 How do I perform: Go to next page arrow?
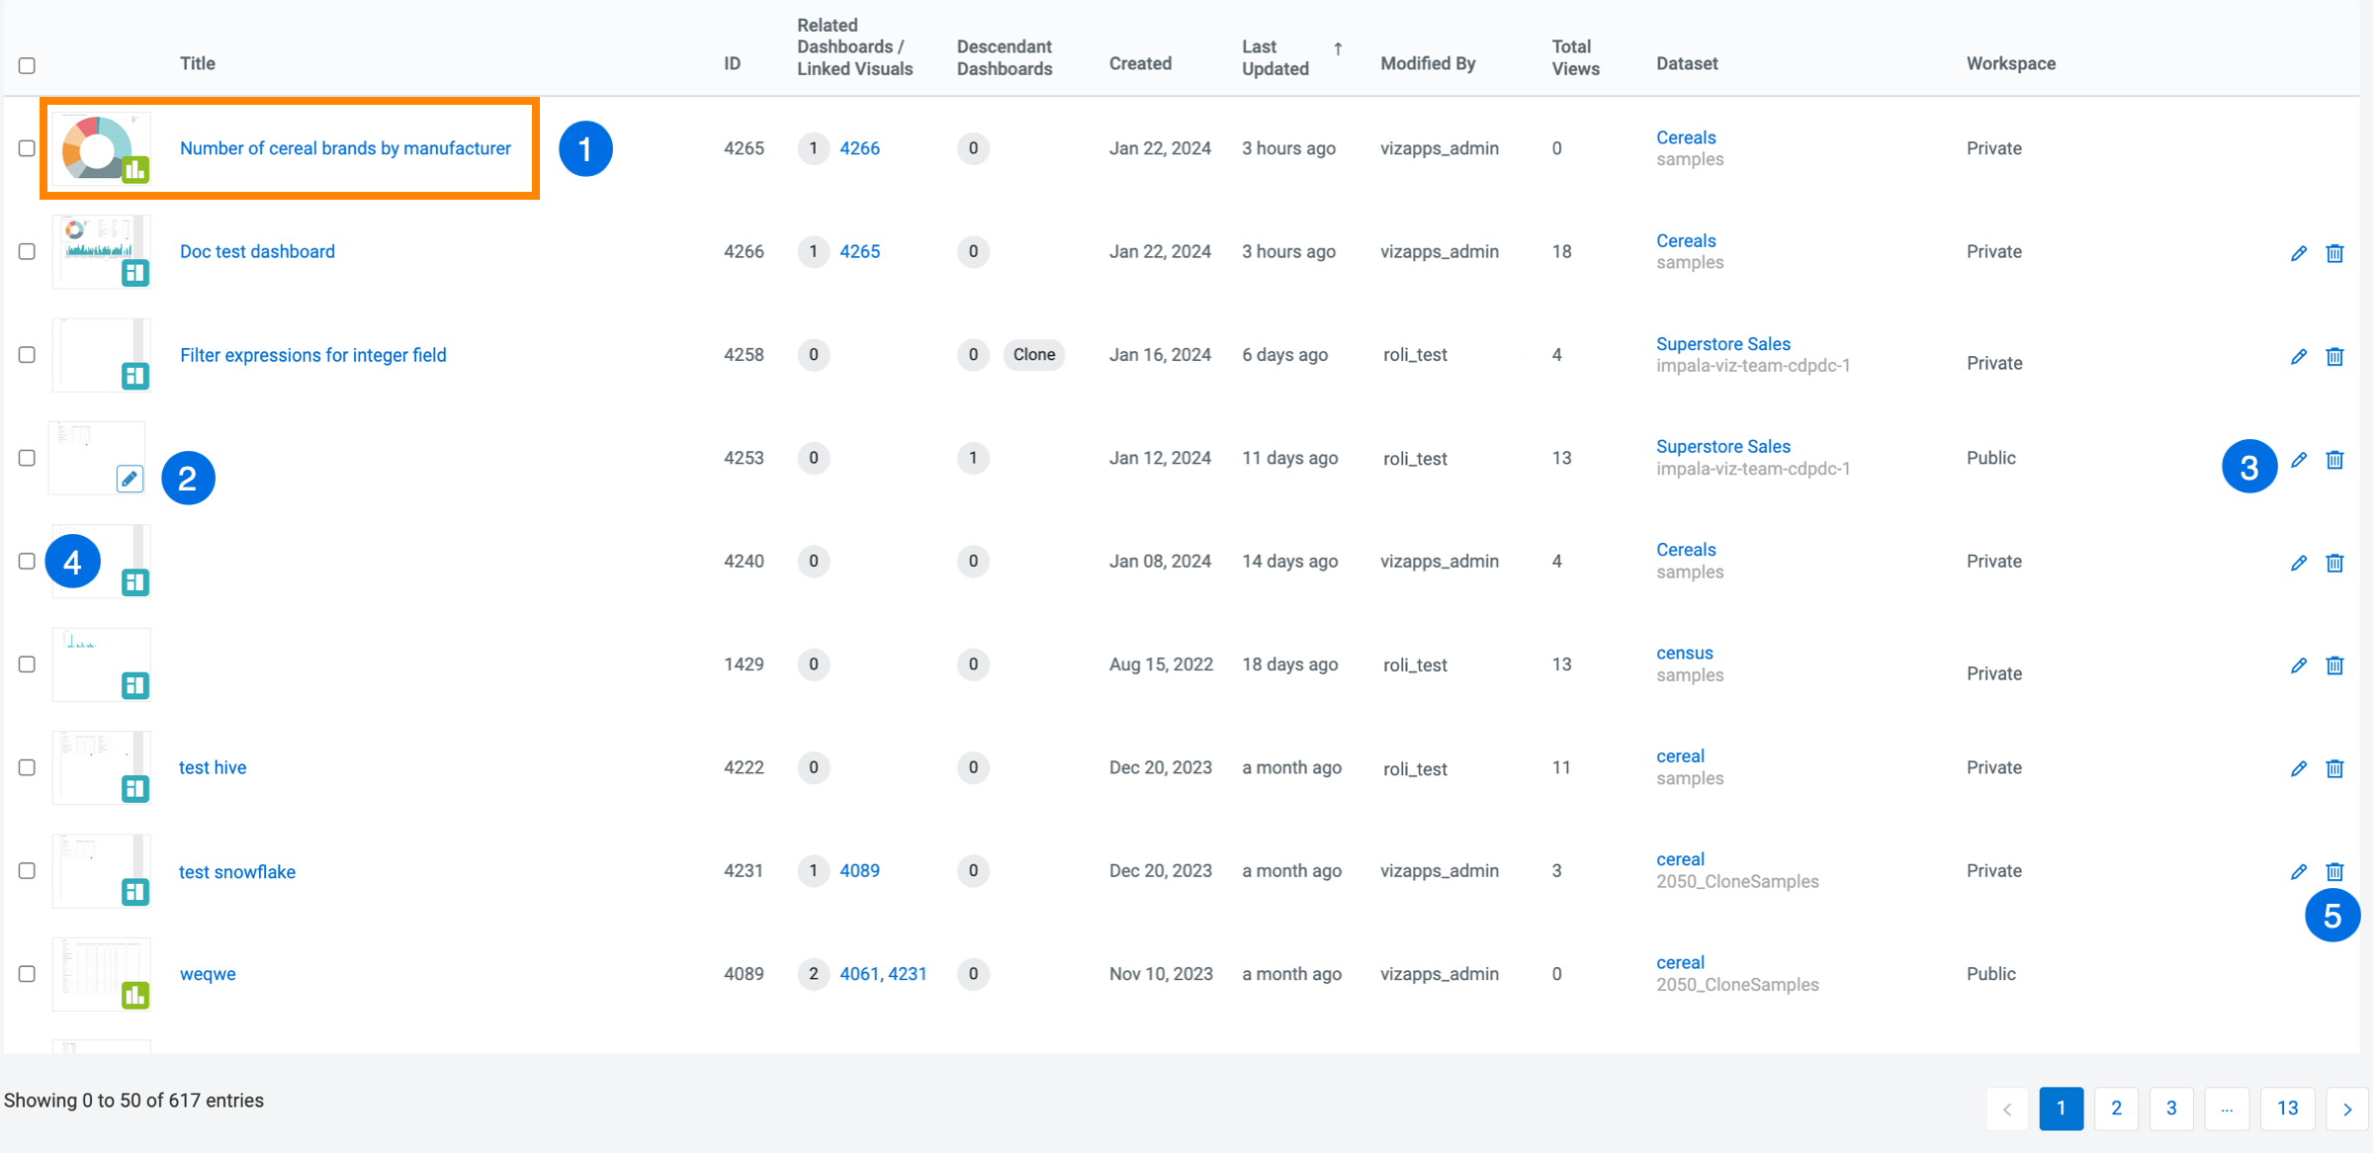[2347, 1109]
